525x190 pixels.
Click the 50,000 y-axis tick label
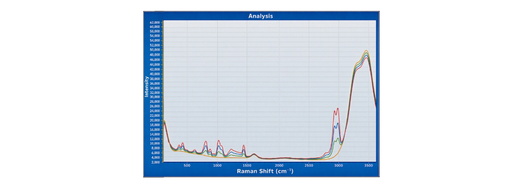(x=155, y=50)
